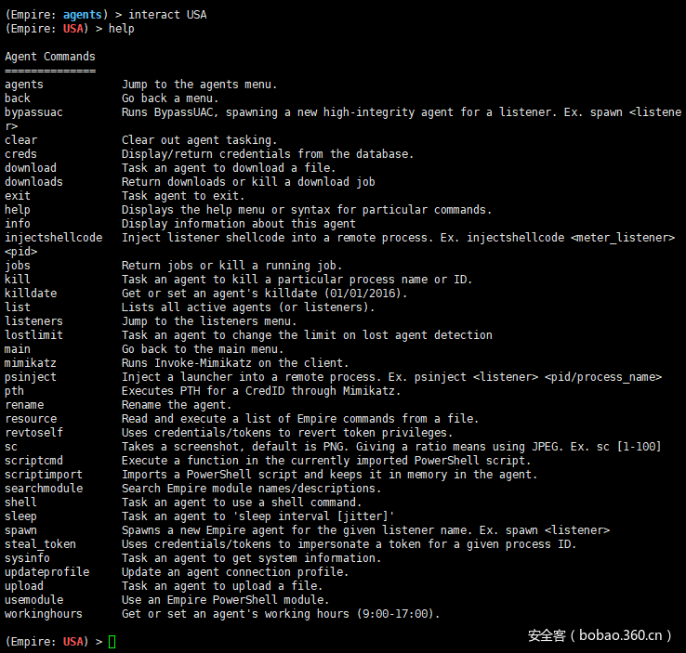The image size is (686, 653).
Task: Click the 'searchmodule' command entry
Action: (x=43, y=489)
